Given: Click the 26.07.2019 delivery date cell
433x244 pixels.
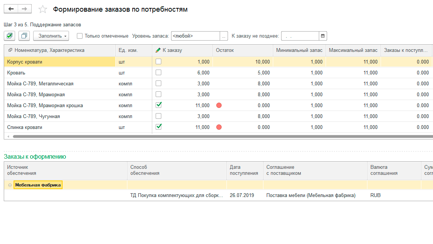Looking at the screenshot, I should [242, 195].
